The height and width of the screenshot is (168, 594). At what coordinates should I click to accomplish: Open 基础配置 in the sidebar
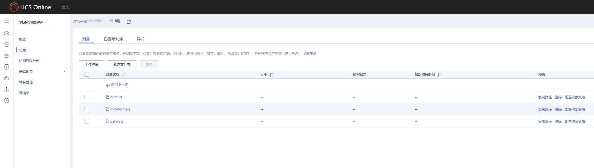point(26,72)
